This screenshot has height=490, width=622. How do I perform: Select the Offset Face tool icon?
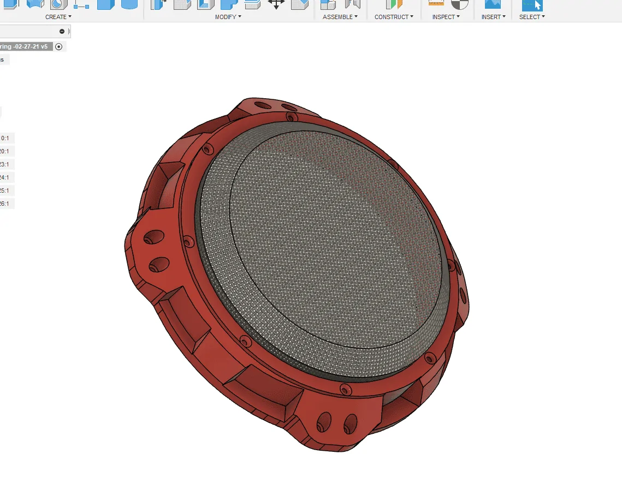pos(252,4)
